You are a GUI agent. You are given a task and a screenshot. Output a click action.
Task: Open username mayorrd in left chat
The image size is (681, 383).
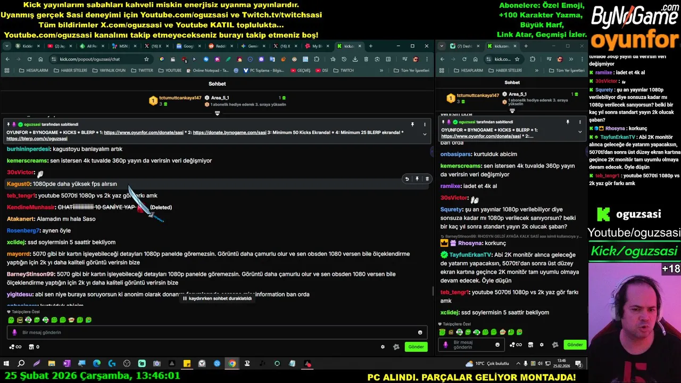click(18, 254)
